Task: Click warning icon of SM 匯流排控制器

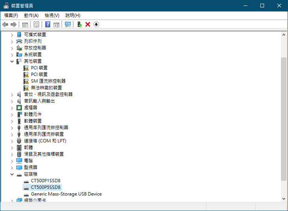Action: (26, 81)
